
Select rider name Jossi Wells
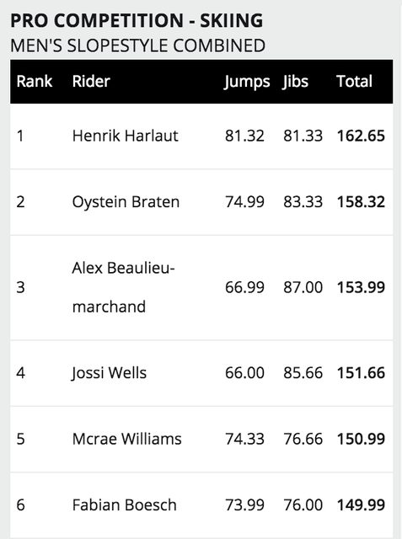coord(109,373)
